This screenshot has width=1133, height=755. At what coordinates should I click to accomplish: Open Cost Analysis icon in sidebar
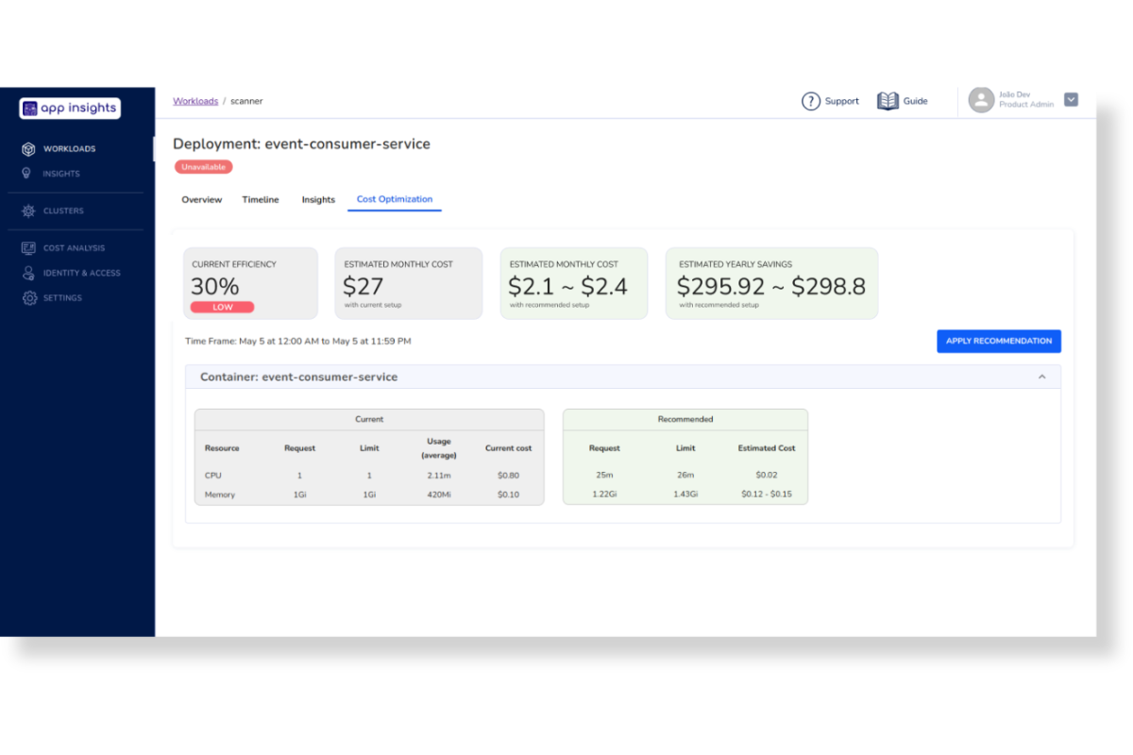click(28, 248)
